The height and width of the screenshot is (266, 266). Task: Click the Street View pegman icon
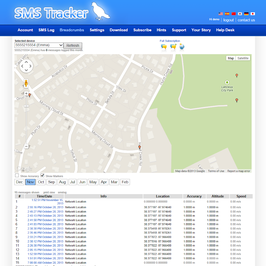point(26,83)
